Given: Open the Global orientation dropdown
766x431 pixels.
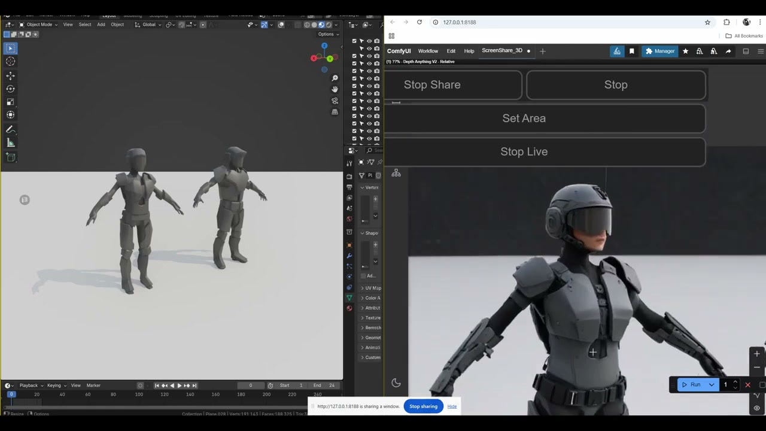Looking at the screenshot, I should coord(148,25).
